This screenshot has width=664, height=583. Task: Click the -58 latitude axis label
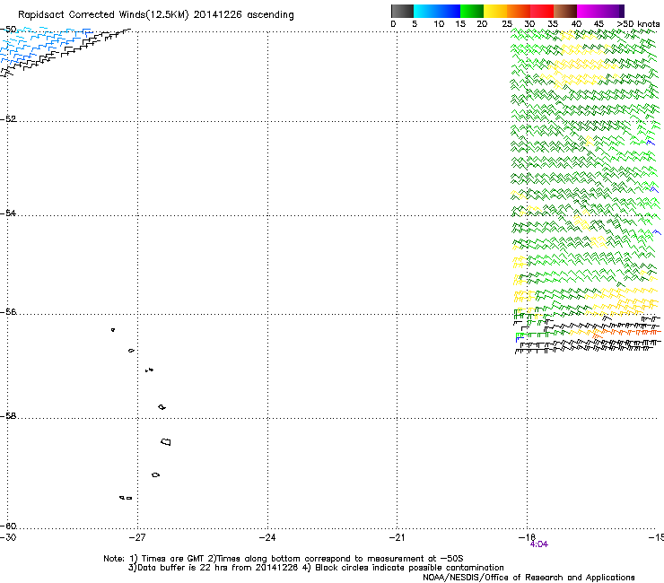point(8,416)
